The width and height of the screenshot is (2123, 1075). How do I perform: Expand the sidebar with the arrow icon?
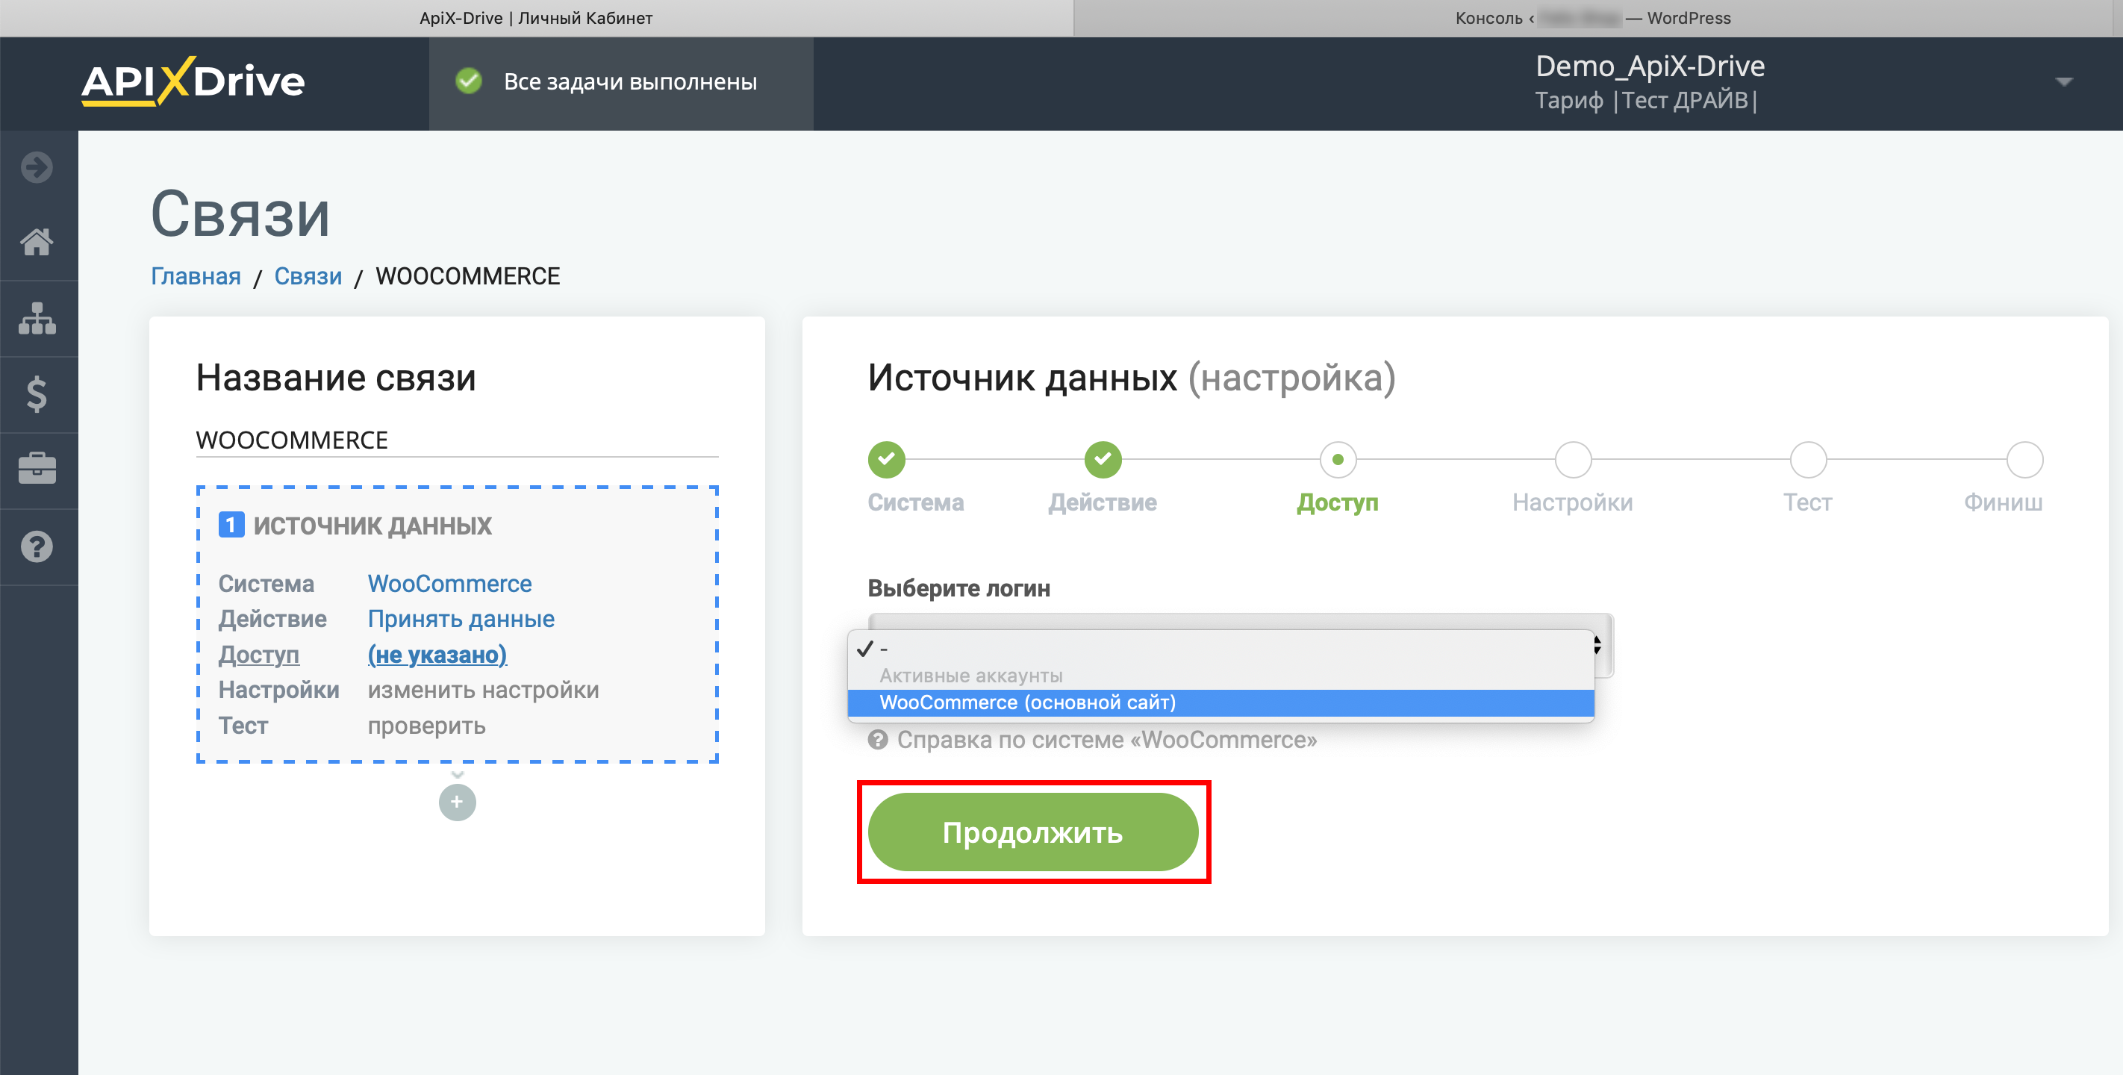(37, 167)
